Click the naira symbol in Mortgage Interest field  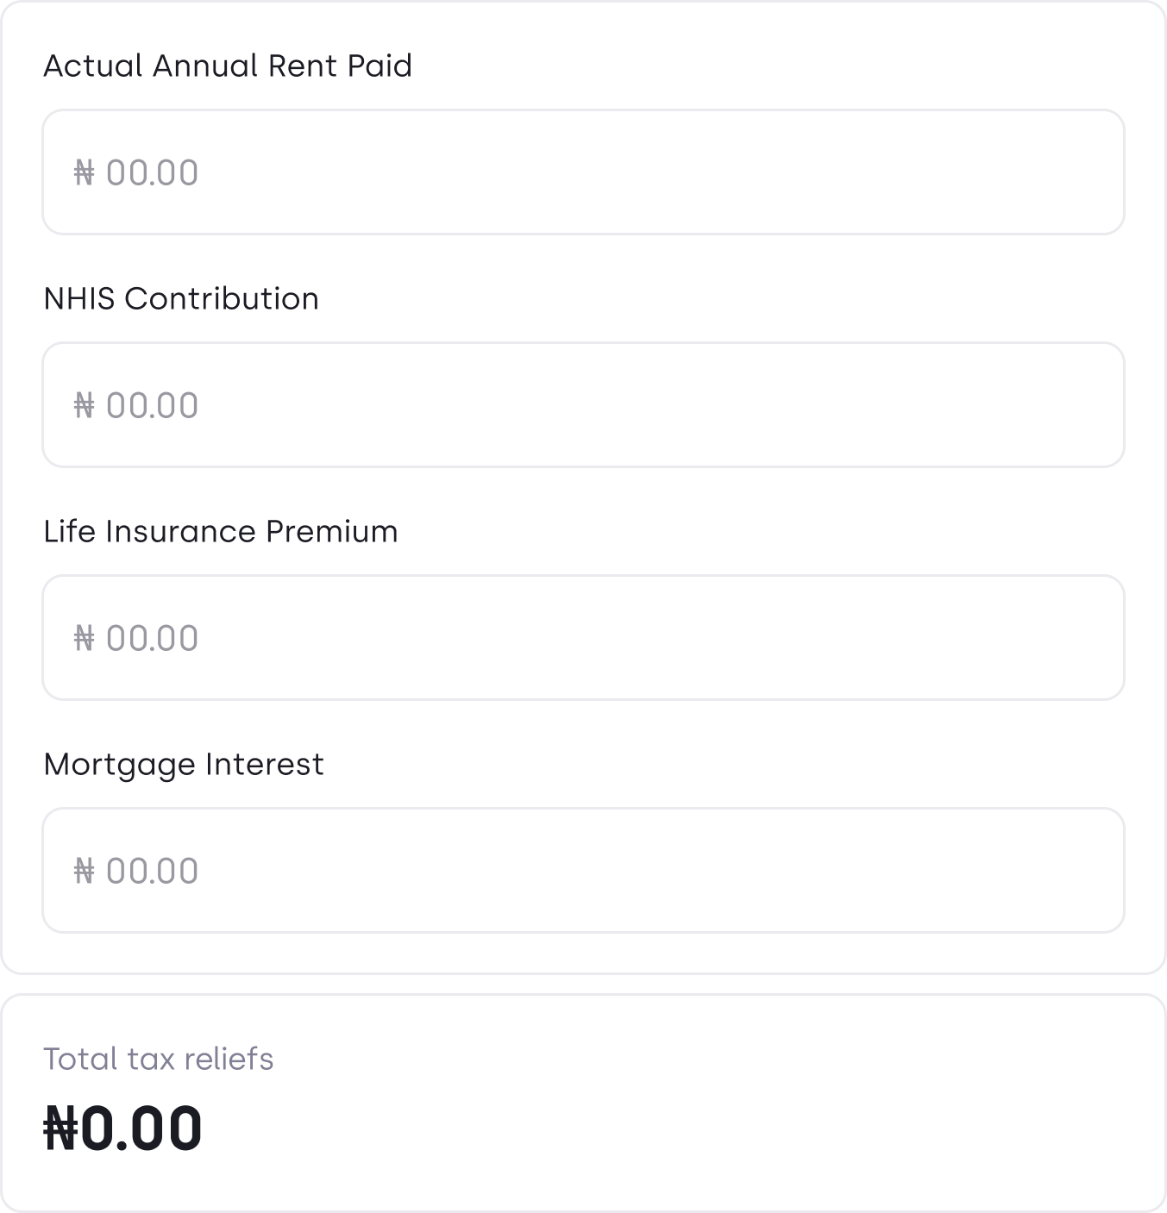(84, 872)
